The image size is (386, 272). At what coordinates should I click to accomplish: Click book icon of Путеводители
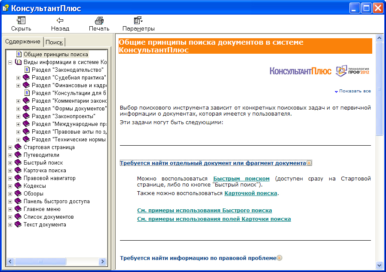click(18, 155)
